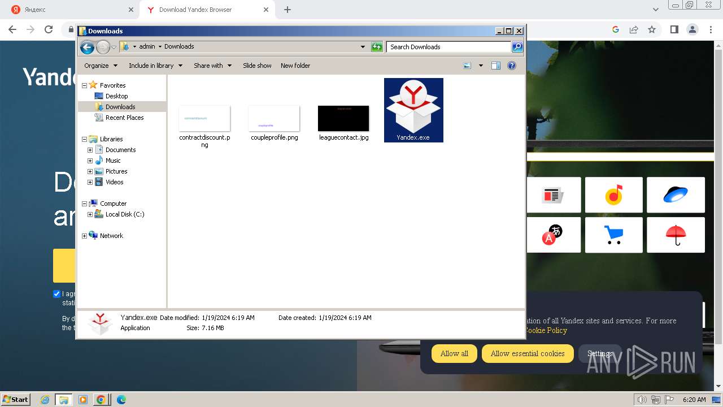Open the Chrome tab search dropdown

coord(656,10)
